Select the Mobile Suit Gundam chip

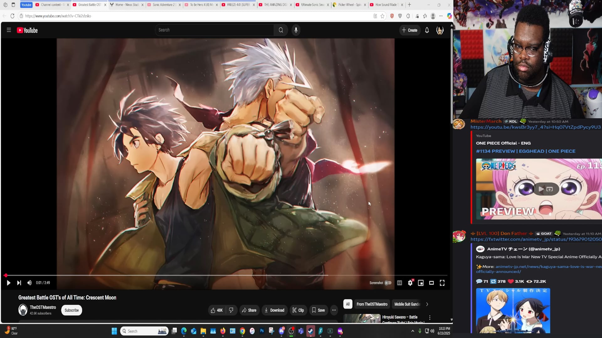pyautogui.click(x=407, y=304)
